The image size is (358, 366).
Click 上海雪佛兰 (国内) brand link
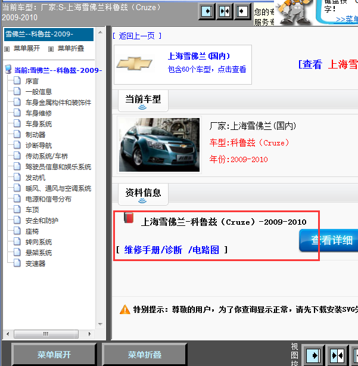point(199,56)
